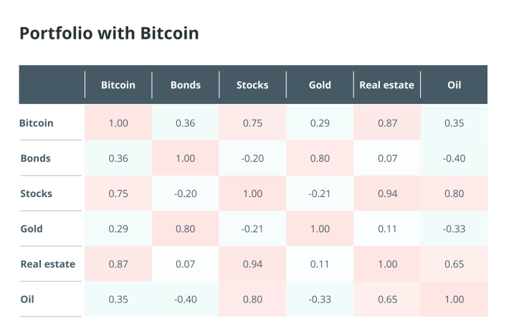
Task: Select the Oil row Oil 1.00 cell
Action: click(x=454, y=299)
